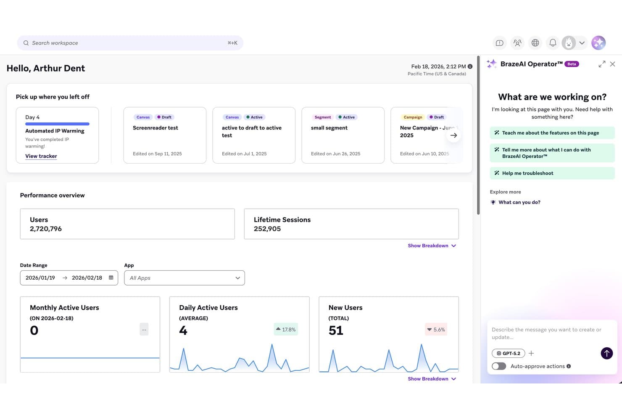Enable the Auto-approve actions toggle
The width and height of the screenshot is (622, 415).
[x=499, y=366]
